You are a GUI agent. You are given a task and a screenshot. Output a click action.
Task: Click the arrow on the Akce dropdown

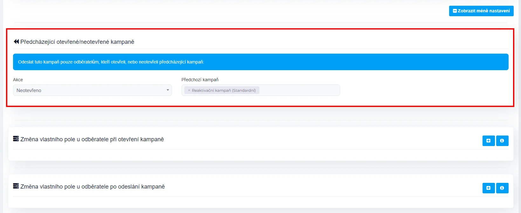pyautogui.click(x=168, y=90)
